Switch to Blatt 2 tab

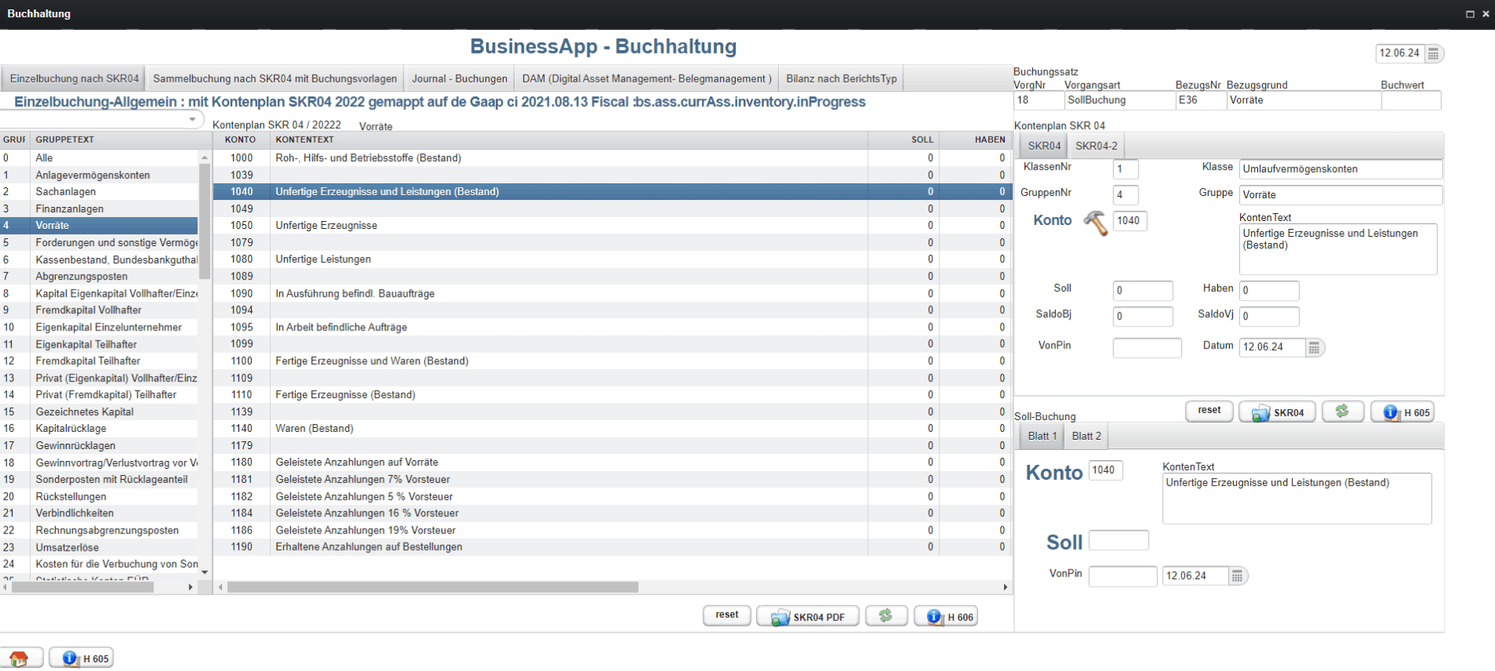pos(1086,437)
